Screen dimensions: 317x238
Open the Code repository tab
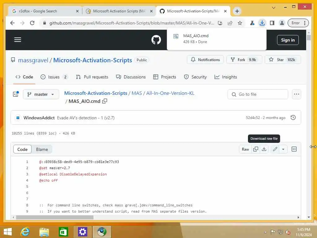(x=24, y=77)
